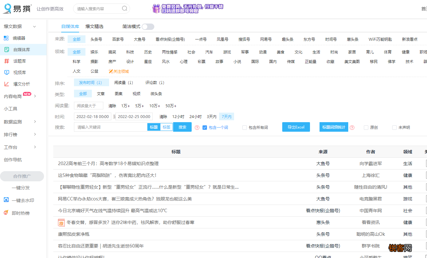
Task: Switch to the 自媒体库 tab
Action: pyautogui.click(x=70, y=26)
